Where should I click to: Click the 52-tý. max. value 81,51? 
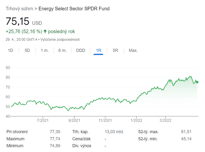186,132
